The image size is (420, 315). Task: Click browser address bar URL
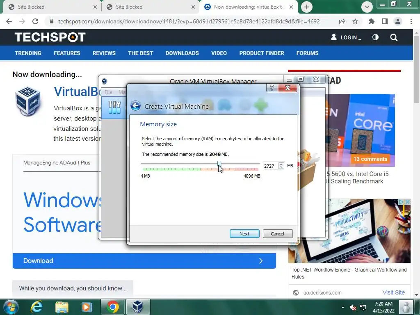pos(189,21)
